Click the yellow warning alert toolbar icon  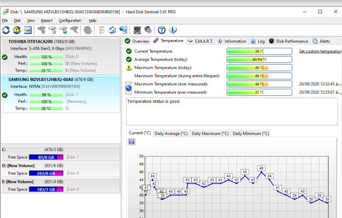point(17,30)
